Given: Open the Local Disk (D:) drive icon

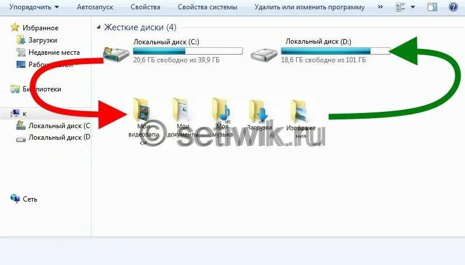Looking at the screenshot, I should tap(264, 55).
